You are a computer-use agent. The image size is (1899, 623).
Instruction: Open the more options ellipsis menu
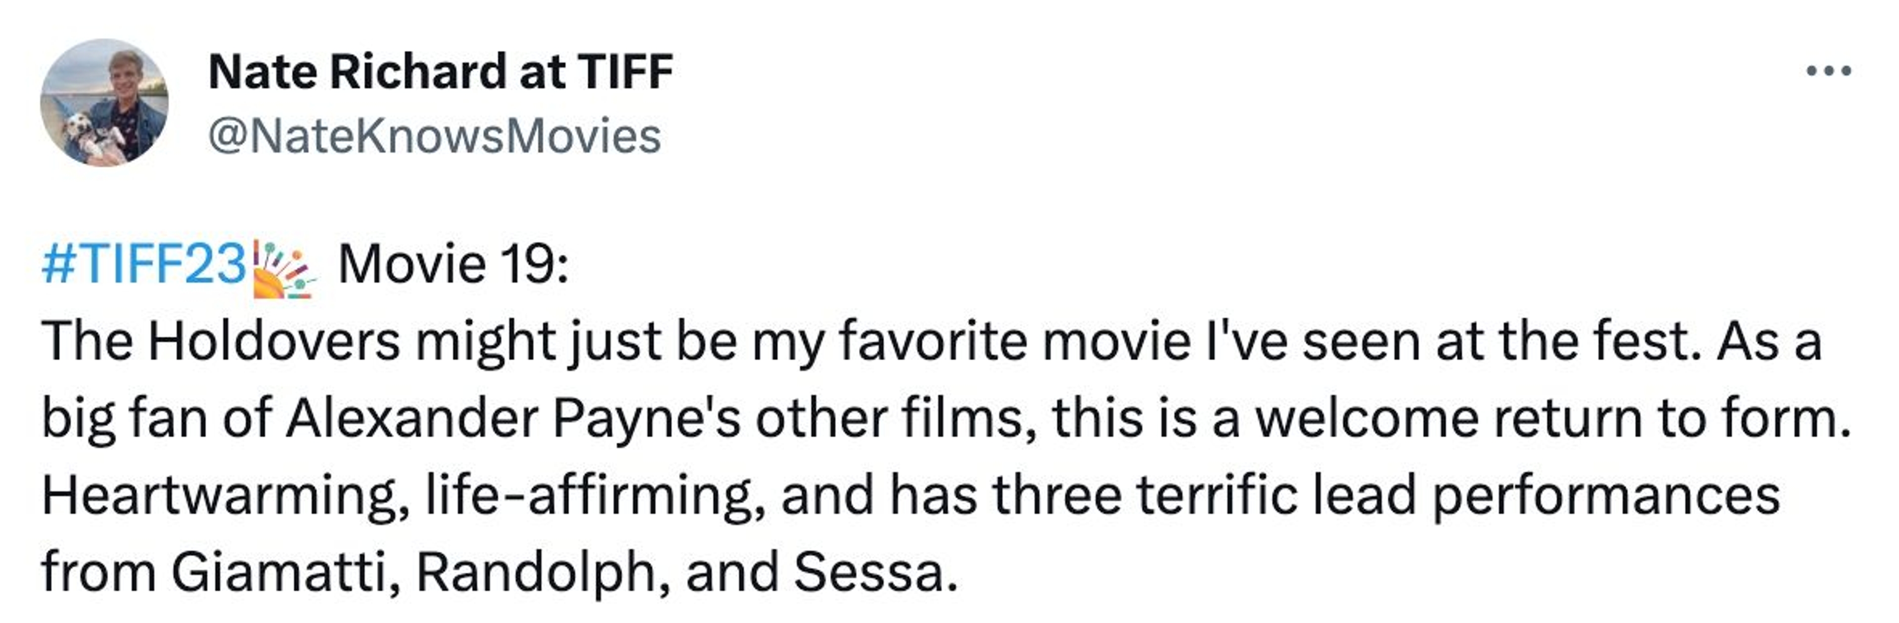point(1829,72)
